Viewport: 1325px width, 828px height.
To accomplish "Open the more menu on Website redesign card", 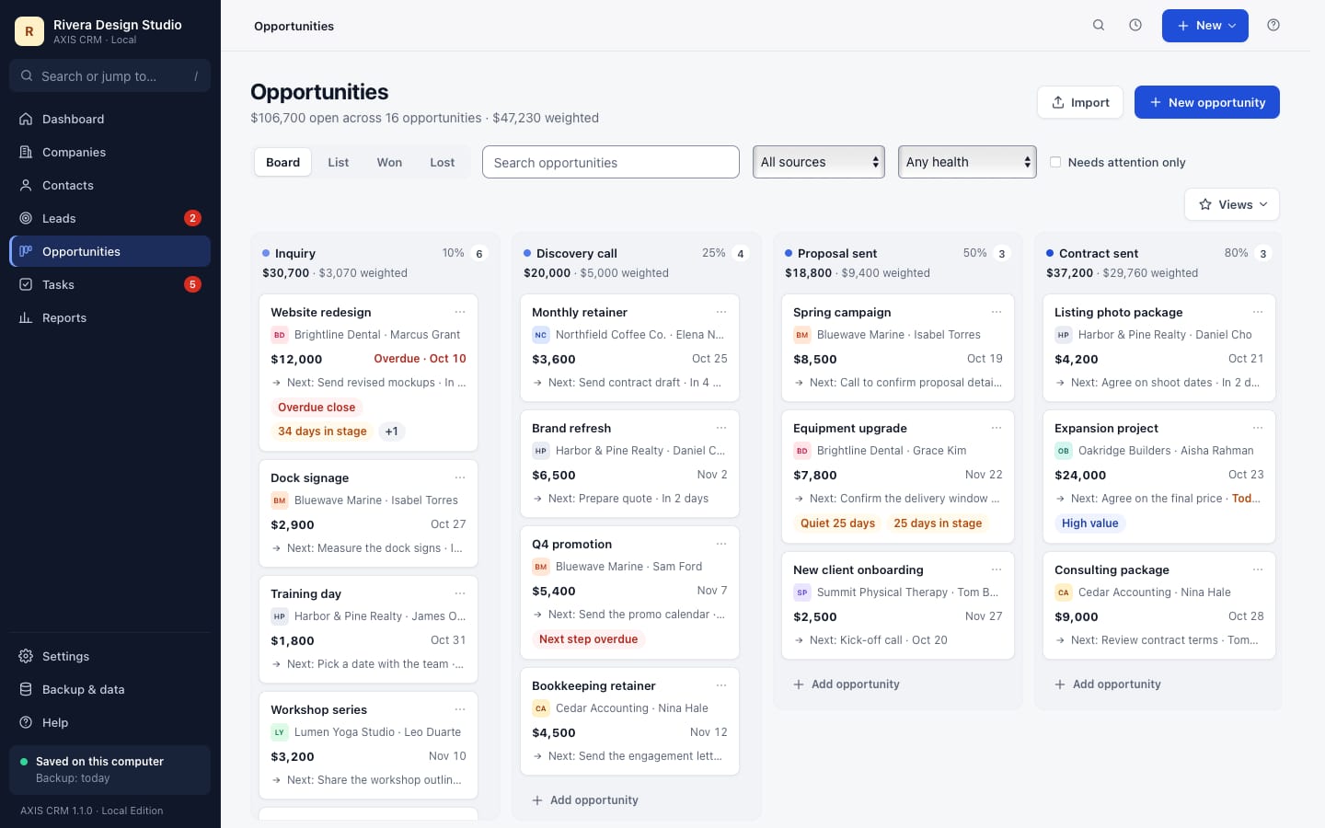I will pos(460,312).
